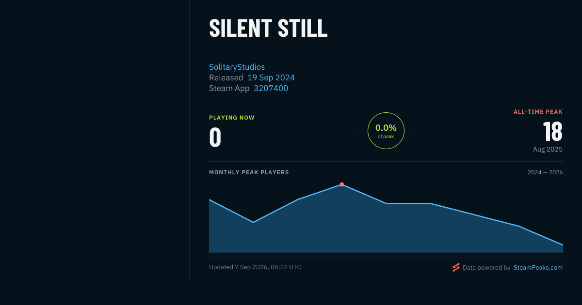The image size is (582, 305).
Task: Click the Monthly Peak Players heading
Action: pyautogui.click(x=249, y=172)
